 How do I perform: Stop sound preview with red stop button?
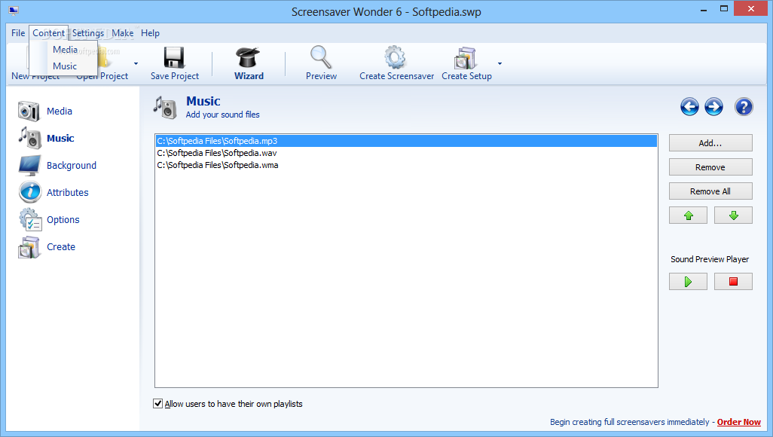point(733,282)
